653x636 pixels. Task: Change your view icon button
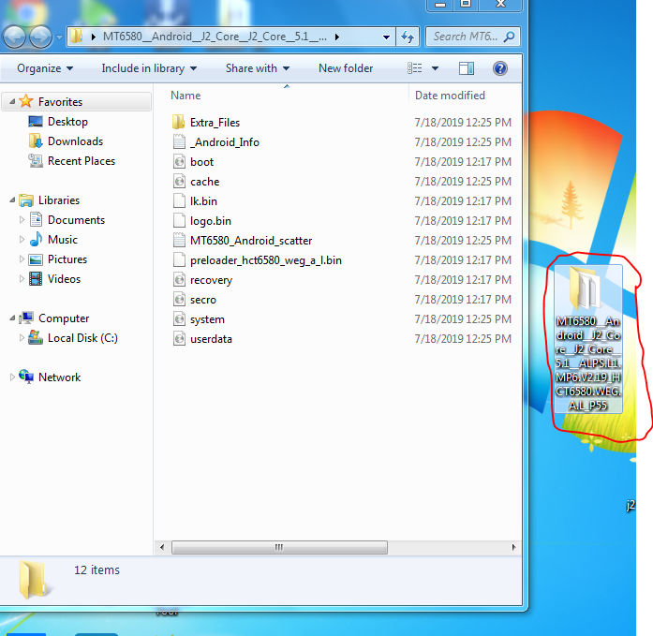tap(414, 68)
